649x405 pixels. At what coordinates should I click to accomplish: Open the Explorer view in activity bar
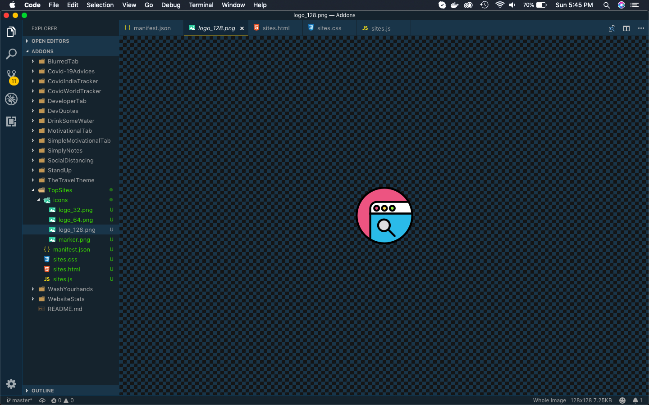11,32
